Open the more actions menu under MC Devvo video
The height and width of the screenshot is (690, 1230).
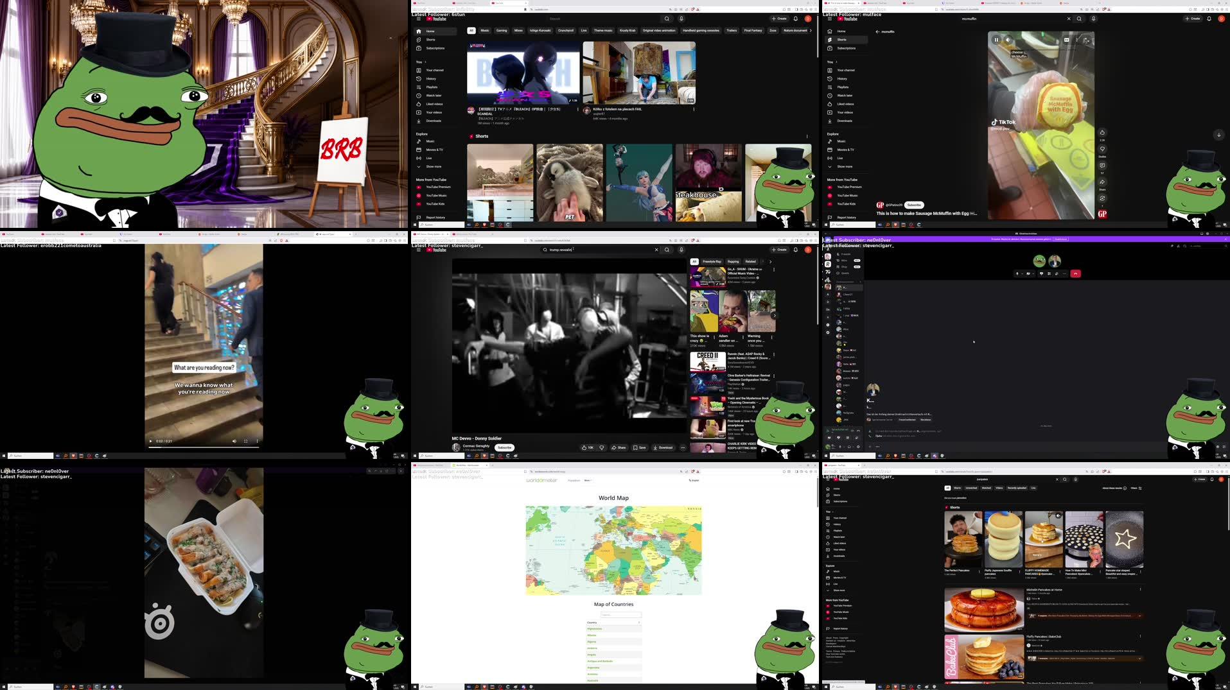683,447
